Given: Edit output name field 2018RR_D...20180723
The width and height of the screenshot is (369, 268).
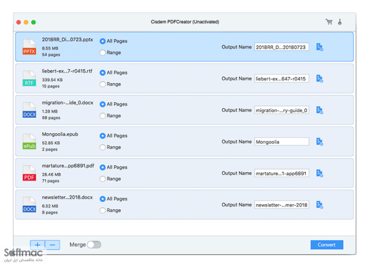Looking at the screenshot, I should pos(281,47).
